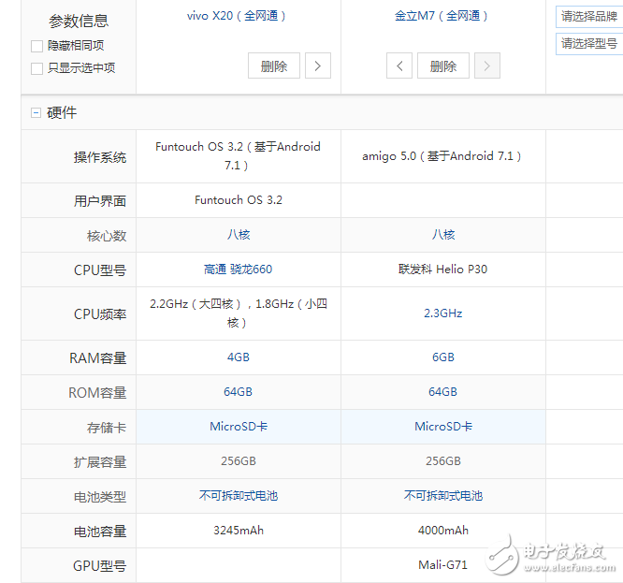The width and height of the screenshot is (623, 583).
Task: Enable the 隐藏相同项 checkbox
Action: click(x=37, y=46)
